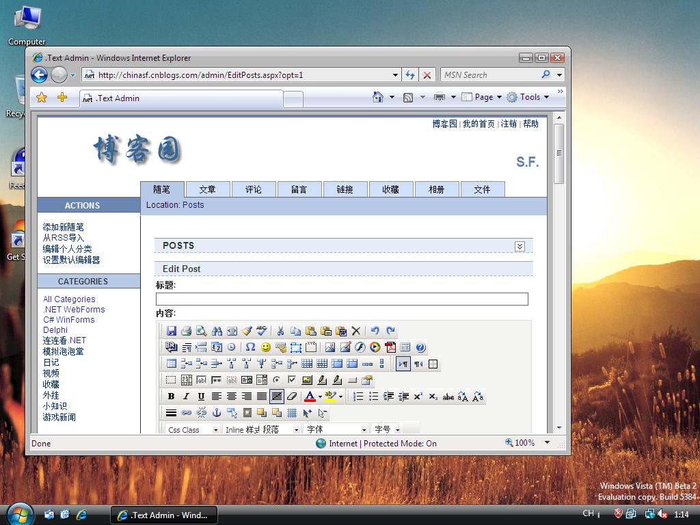The image size is (700, 525).
Task: Click the Save icon in the editor toolbar
Action: [x=172, y=331]
